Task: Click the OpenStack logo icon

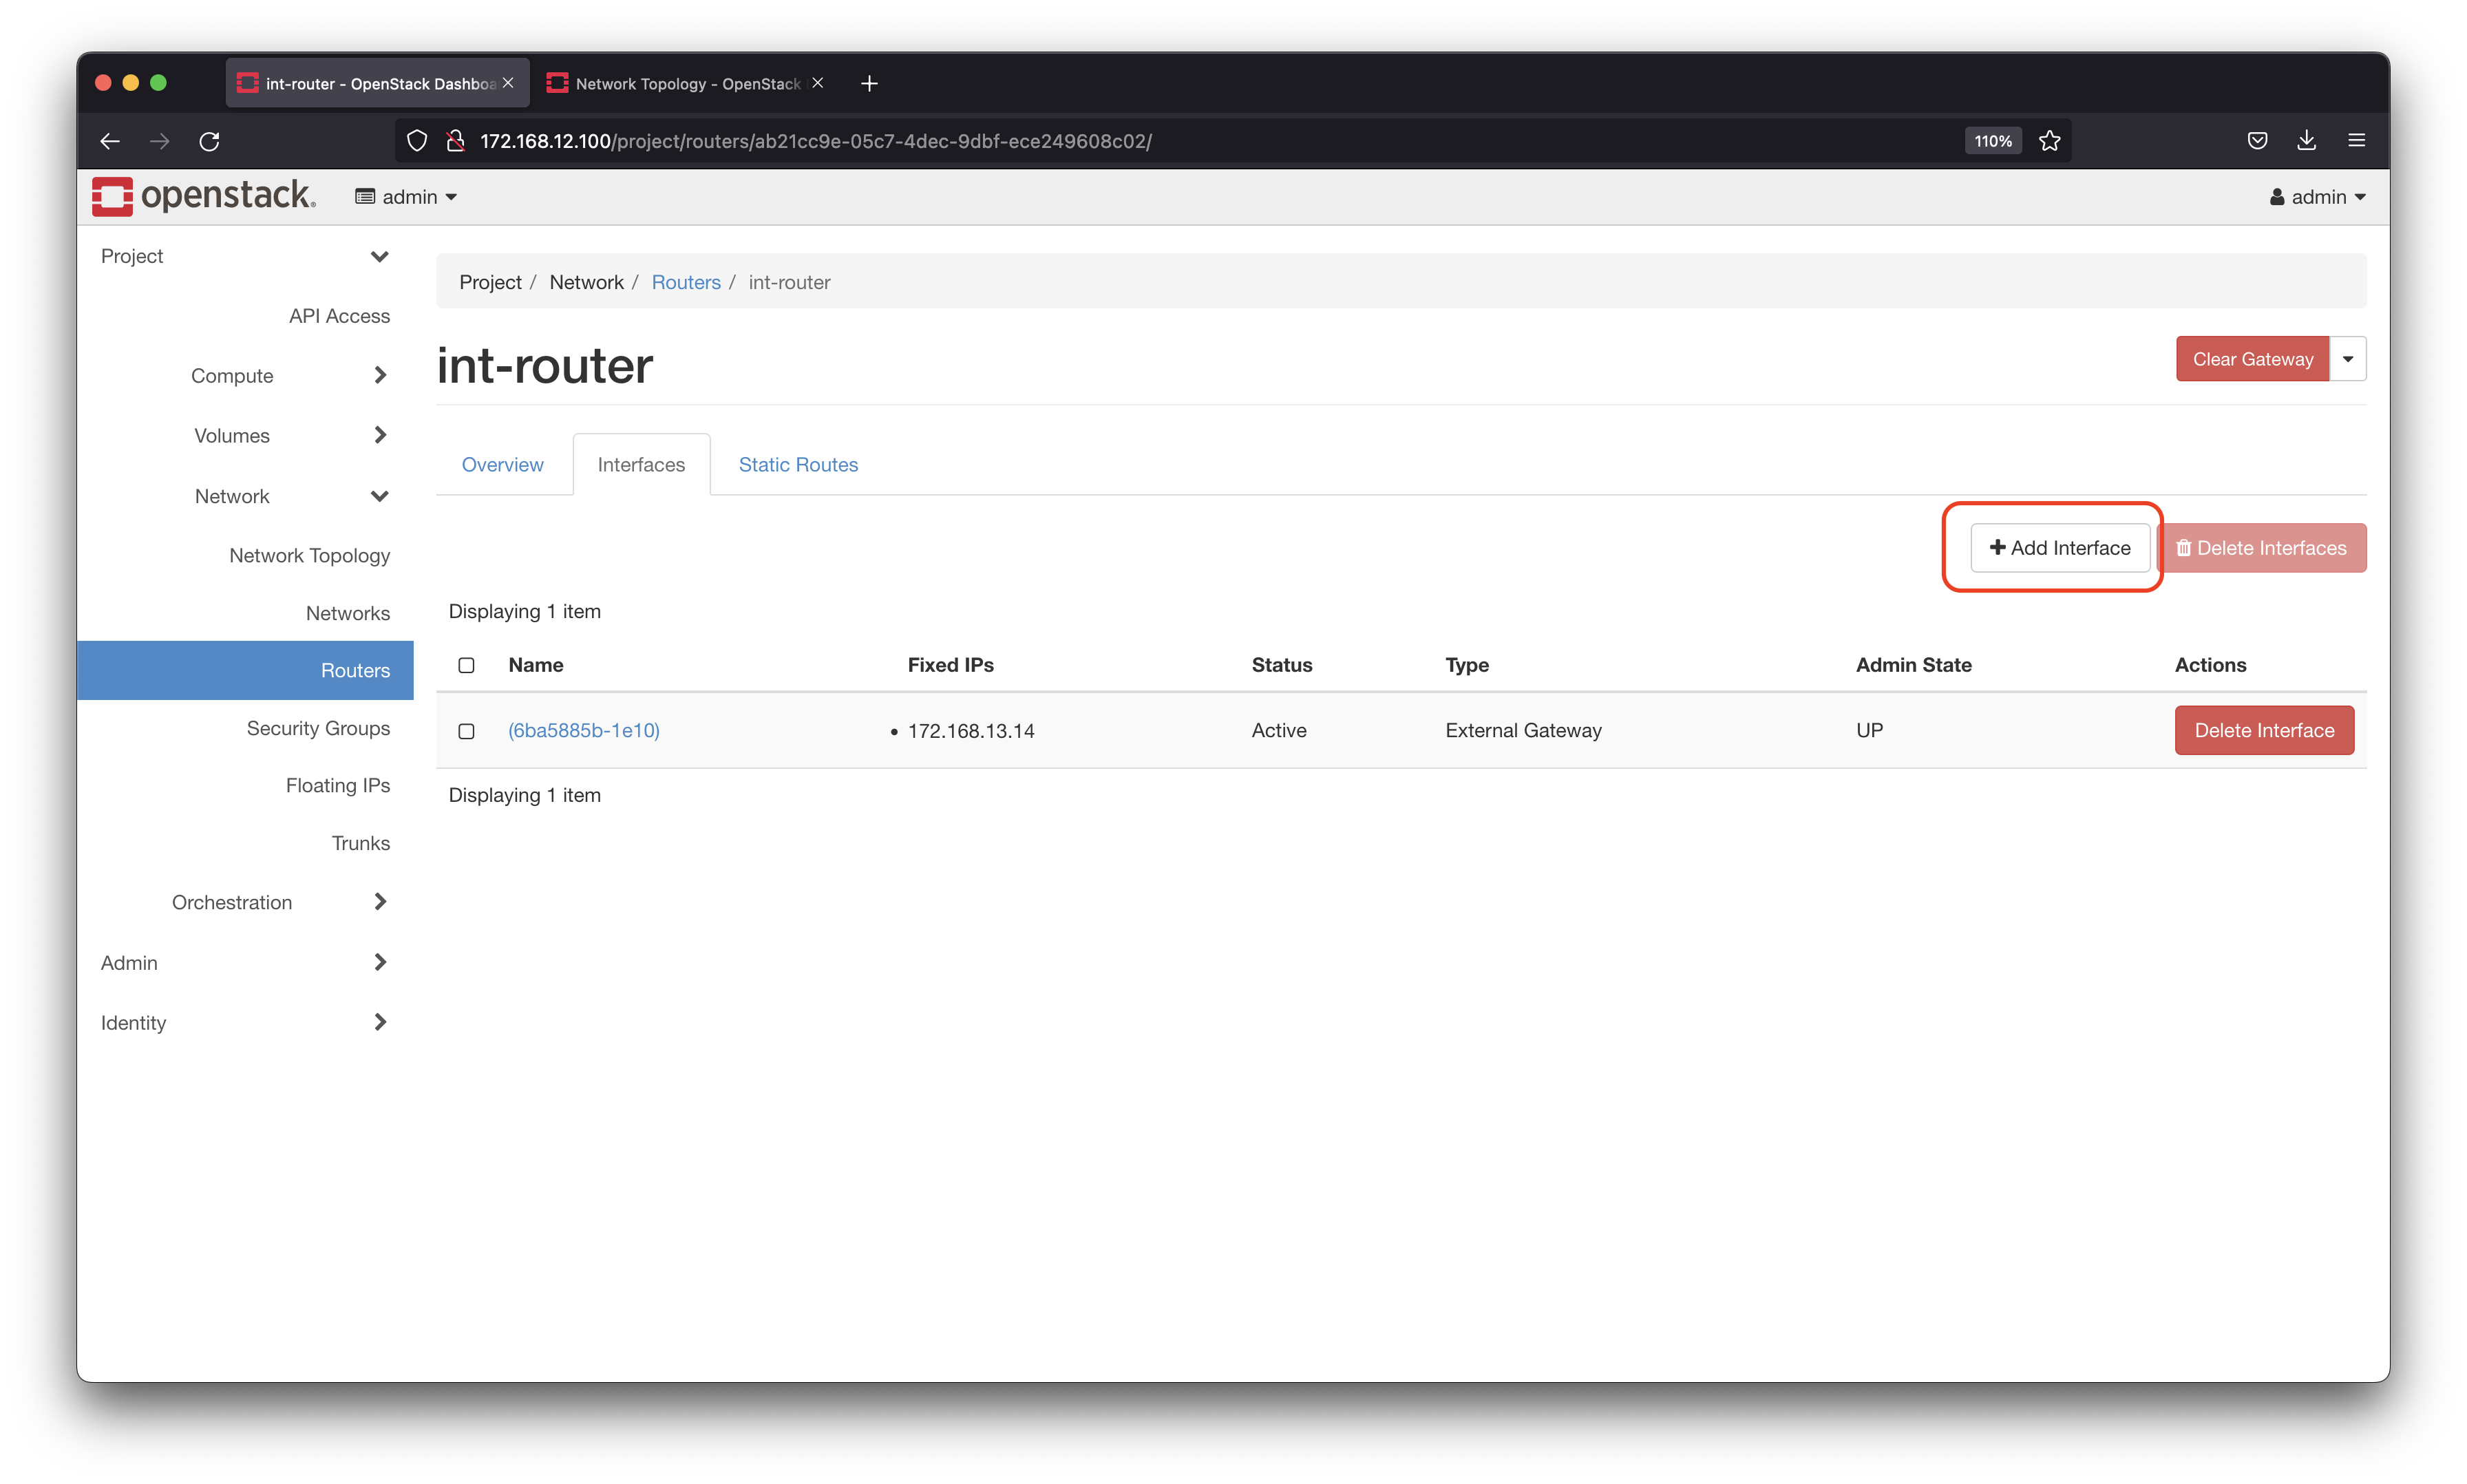Action: [111, 195]
